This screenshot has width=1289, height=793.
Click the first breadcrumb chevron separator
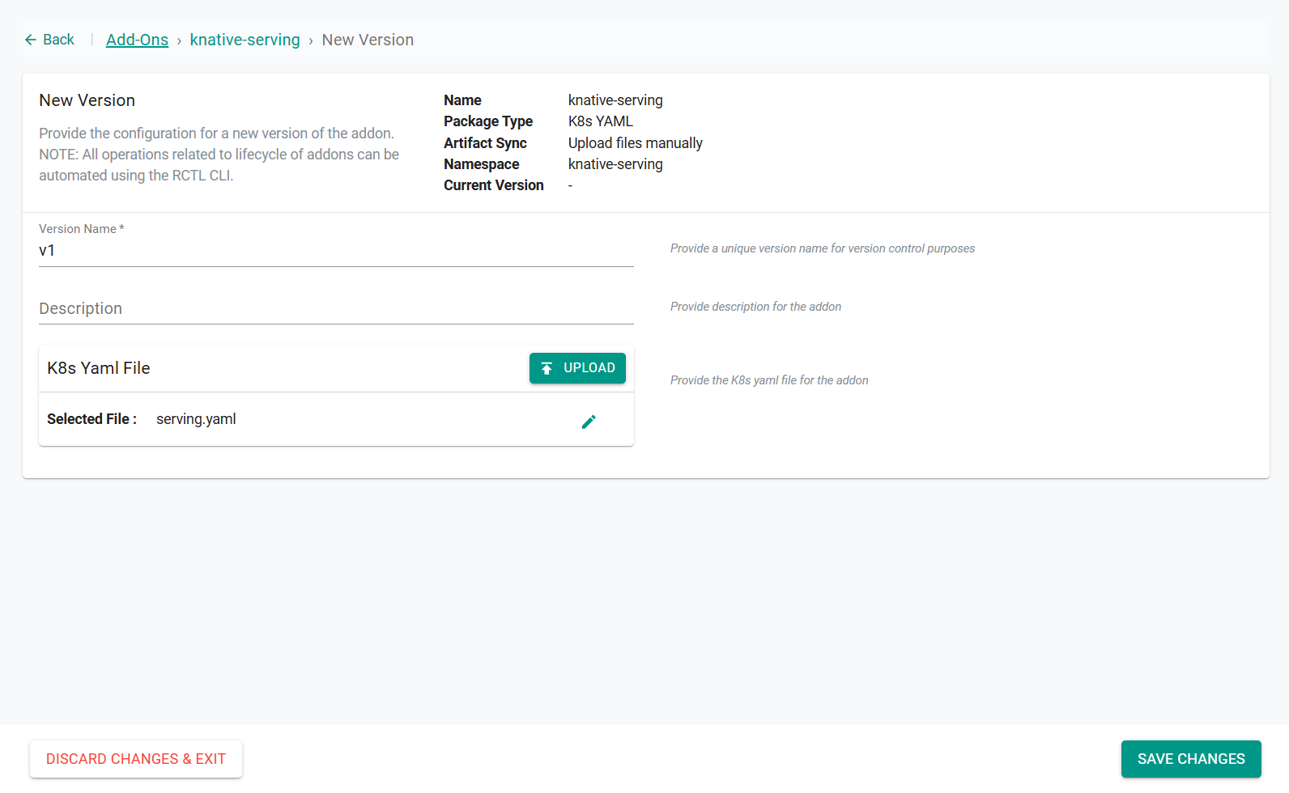point(179,40)
